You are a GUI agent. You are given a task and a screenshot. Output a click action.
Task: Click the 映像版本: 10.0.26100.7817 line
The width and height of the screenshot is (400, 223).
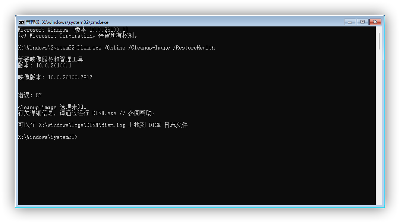[x=55, y=77]
